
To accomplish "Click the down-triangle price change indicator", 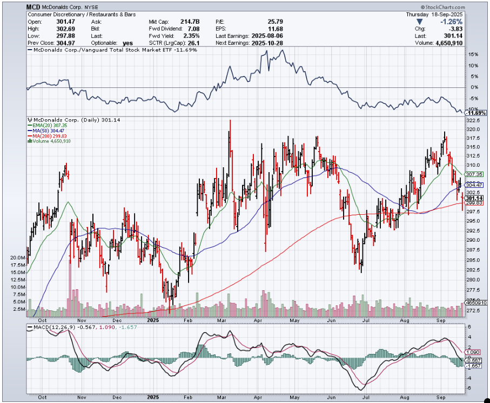I will 420,22.
